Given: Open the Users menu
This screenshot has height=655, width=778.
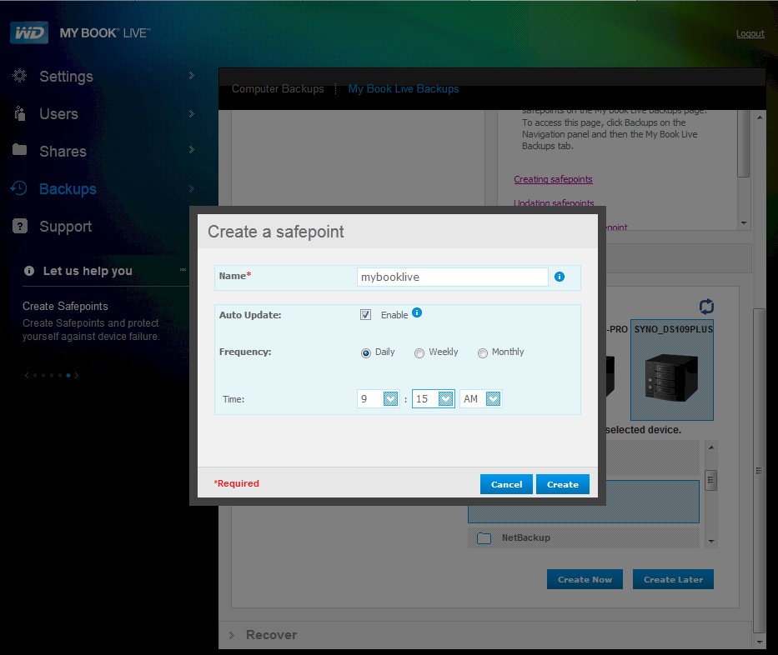Looking at the screenshot, I should click(58, 114).
